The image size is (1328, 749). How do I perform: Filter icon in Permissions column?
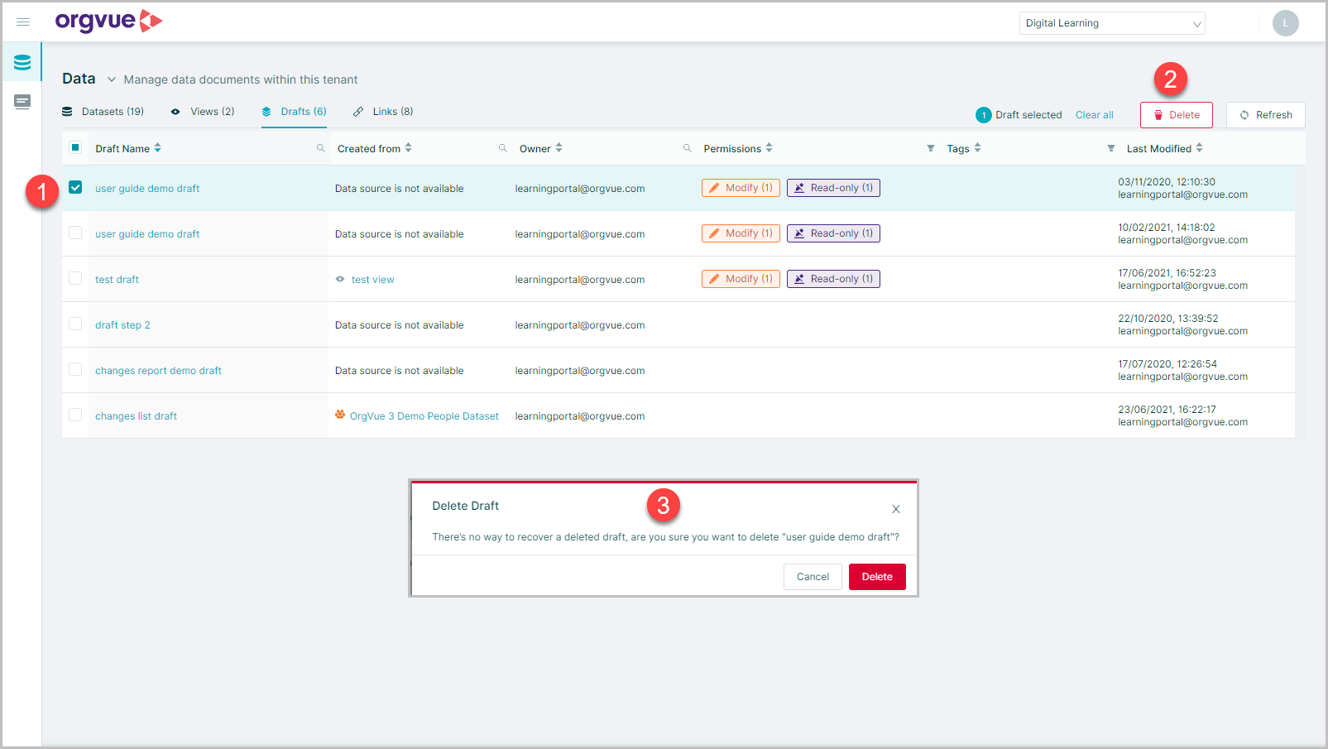pyautogui.click(x=931, y=148)
